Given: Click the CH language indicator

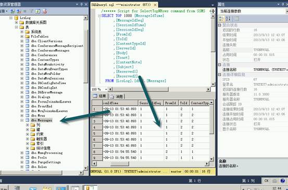Looking at the screenshot, I should click(267, 181).
